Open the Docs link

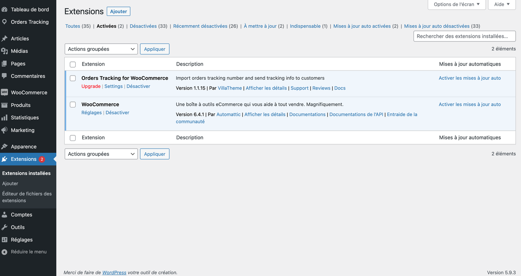click(x=340, y=88)
